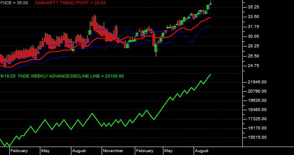Click the CARHARTT TREND PIVOT = 33.54 label
The width and height of the screenshot is (294, 155).
[x=70, y=3]
